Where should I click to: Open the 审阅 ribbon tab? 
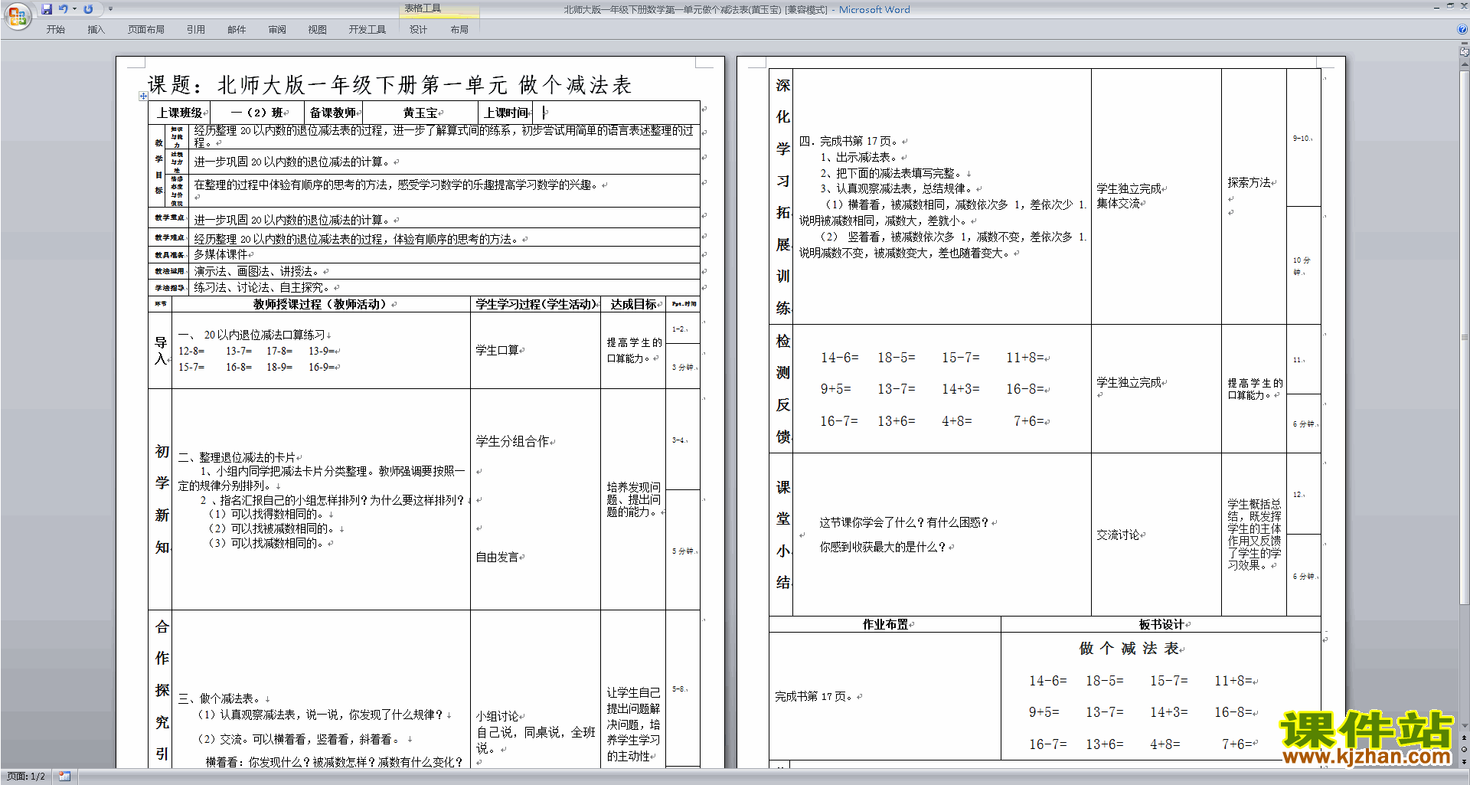(277, 29)
